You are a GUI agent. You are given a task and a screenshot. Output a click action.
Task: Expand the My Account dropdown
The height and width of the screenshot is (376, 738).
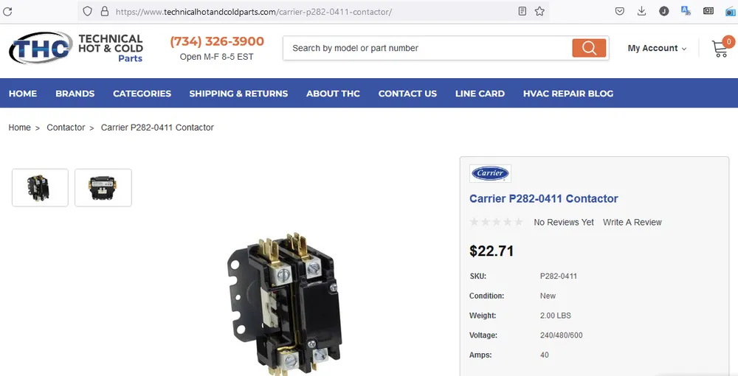657,48
